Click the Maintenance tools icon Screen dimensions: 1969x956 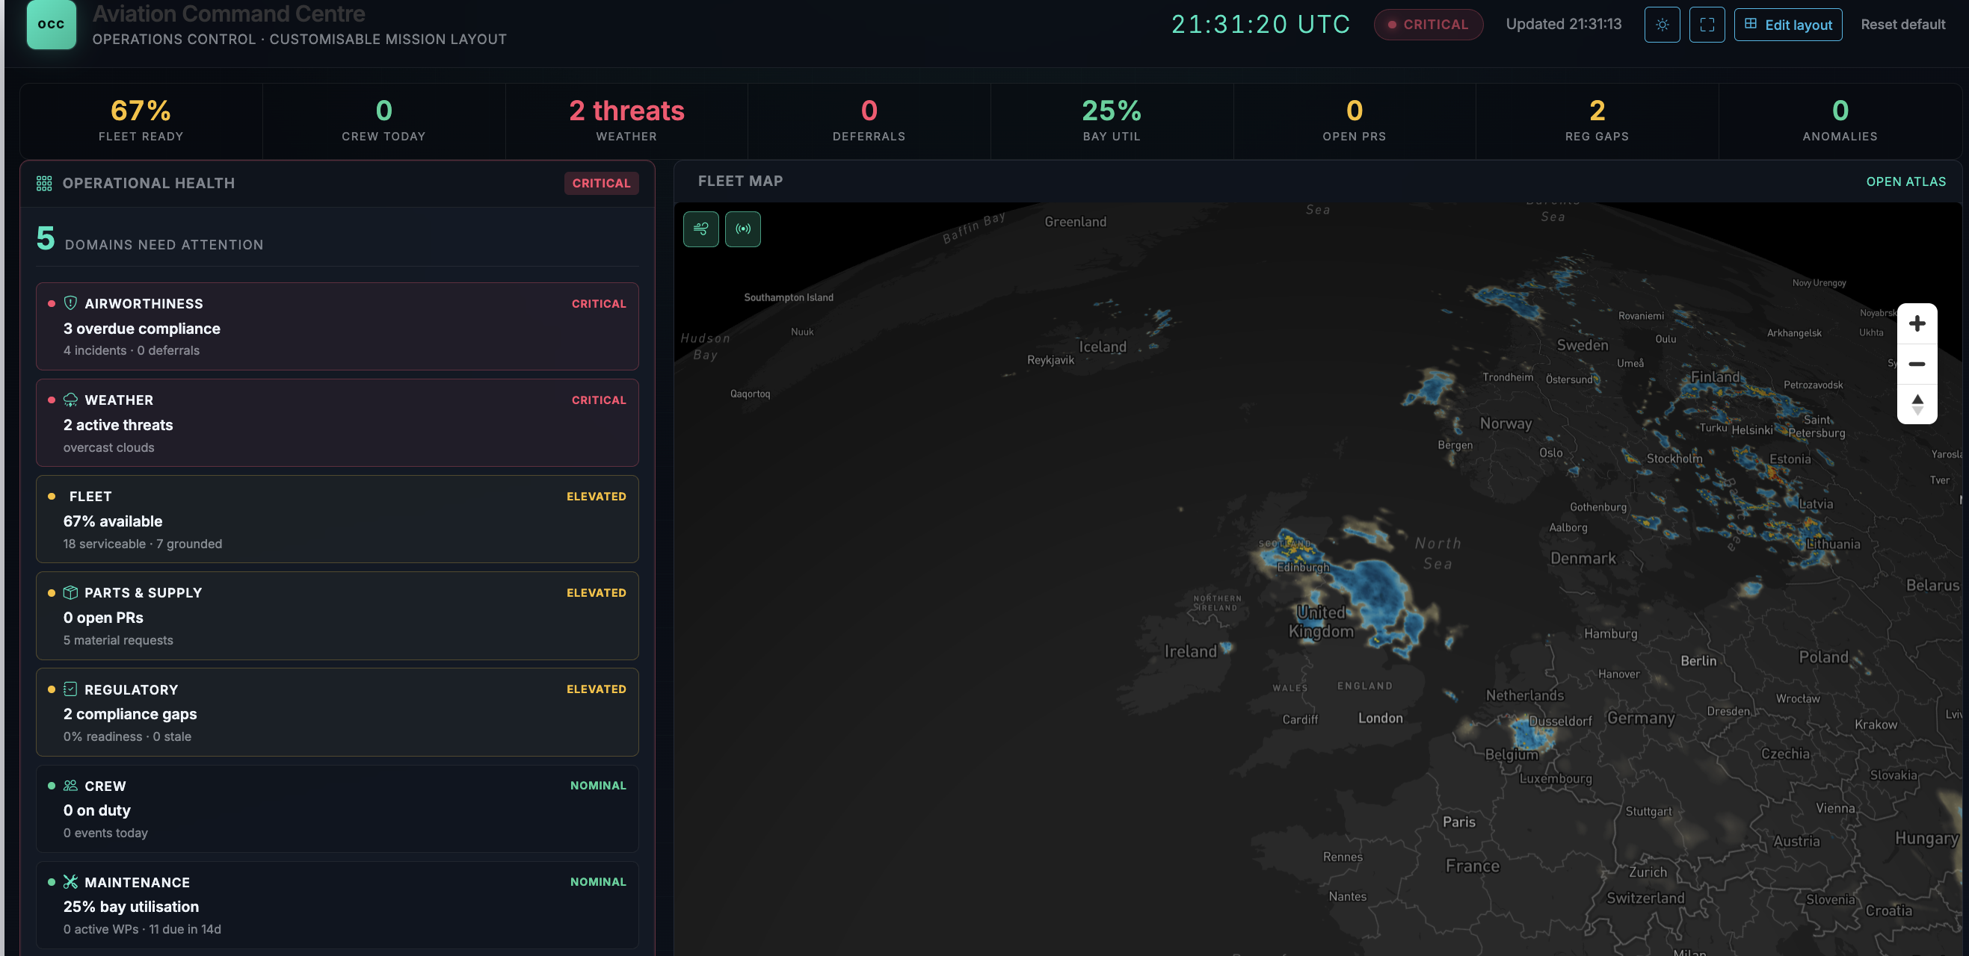pyautogui.click(x=70, y=882)
